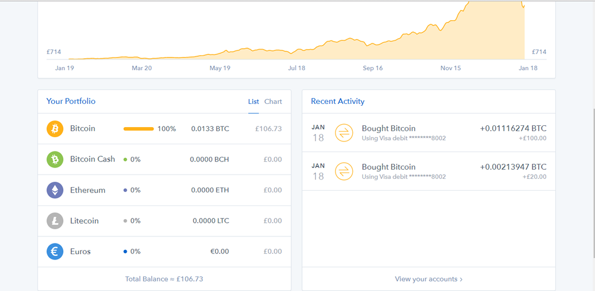
Task: Click the green Bitcoin Cash icon
Action: pyautogui.click(x=55, y=160)
